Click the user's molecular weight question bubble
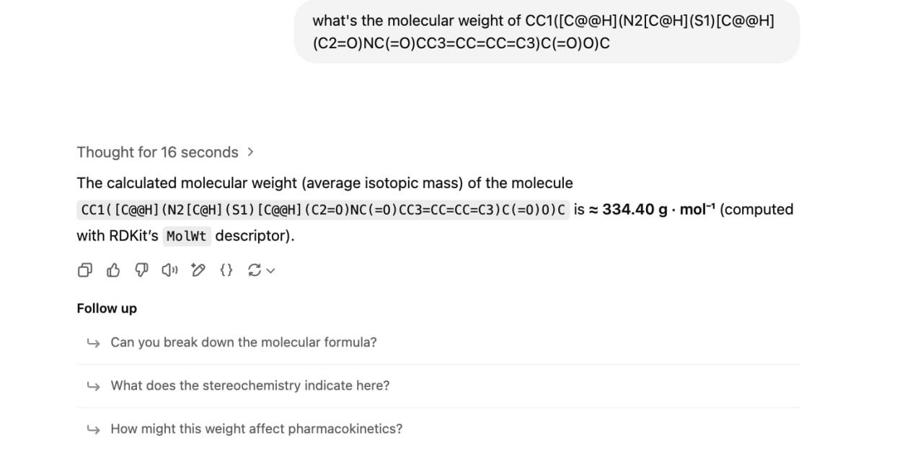Image resolution: width=923 pixels, height=459 pixels. 547,32
